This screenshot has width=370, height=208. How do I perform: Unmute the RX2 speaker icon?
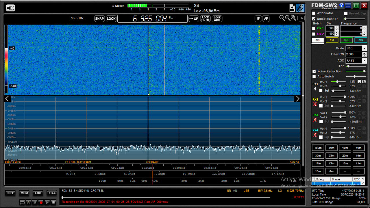coord(315,104)
